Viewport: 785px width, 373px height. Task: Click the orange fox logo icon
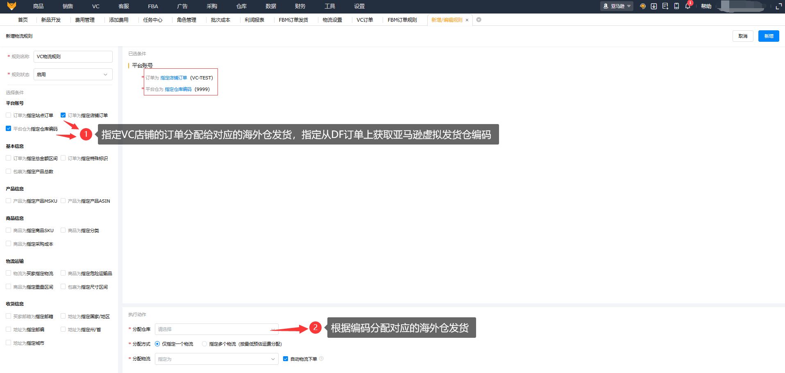point(11,6)
